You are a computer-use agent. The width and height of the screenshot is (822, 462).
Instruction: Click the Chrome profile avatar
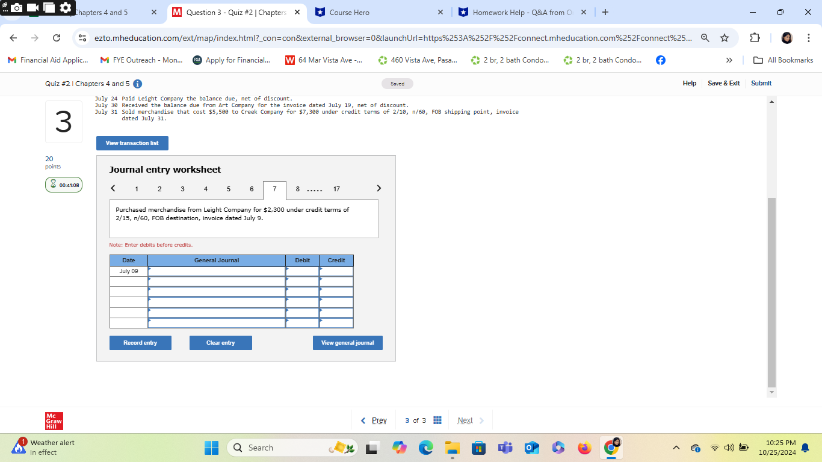point(786,37)
